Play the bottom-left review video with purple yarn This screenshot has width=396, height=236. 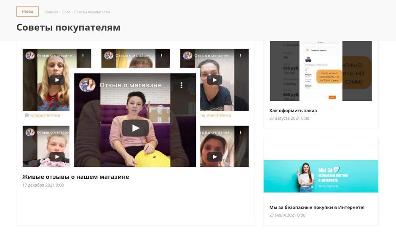(x=57, y=157)
